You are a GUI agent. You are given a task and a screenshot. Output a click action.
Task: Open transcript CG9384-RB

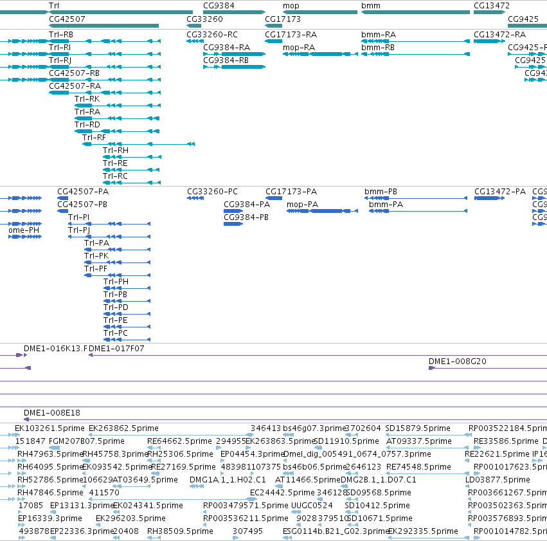click(226, 60)
